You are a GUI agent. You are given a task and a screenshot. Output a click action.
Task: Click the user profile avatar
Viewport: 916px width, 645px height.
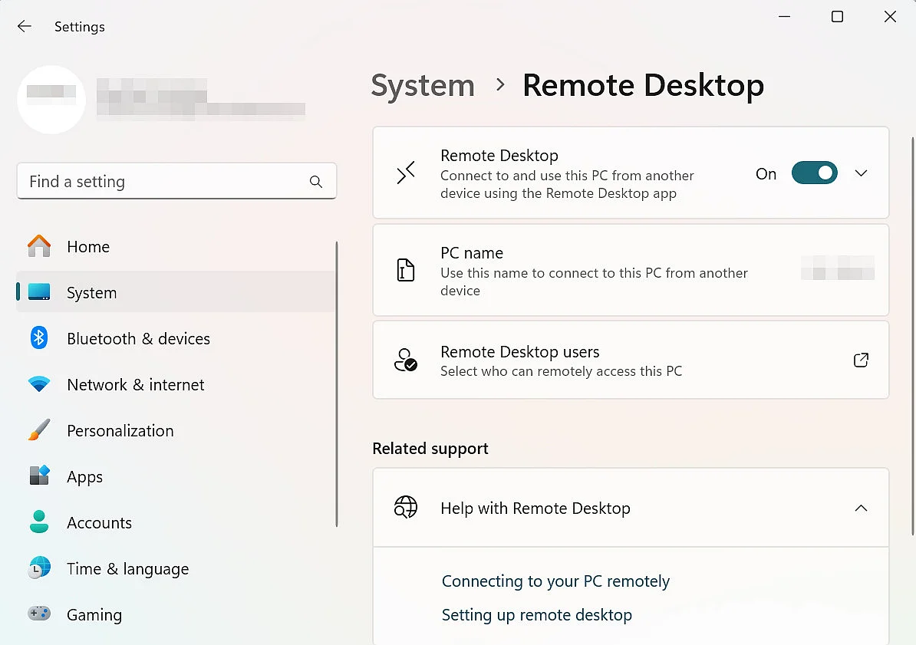51,100
